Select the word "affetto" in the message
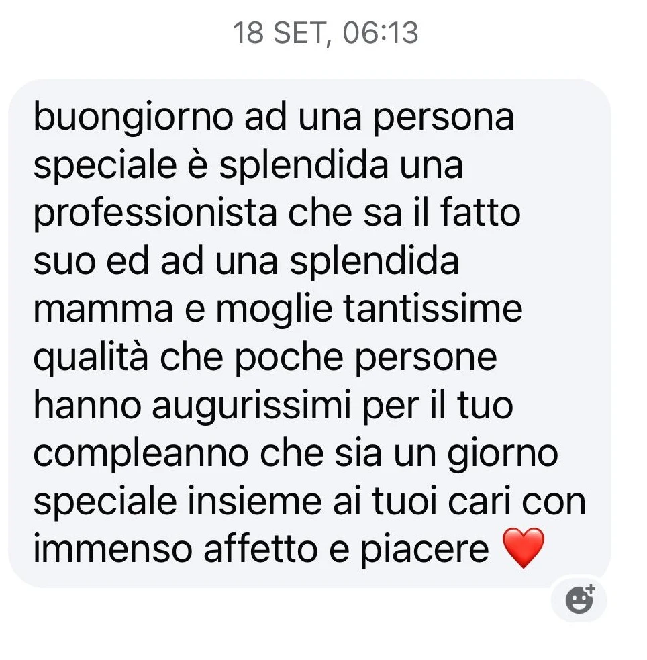The image size is (647, 660). pyautogui.click(x=260, y=549)
